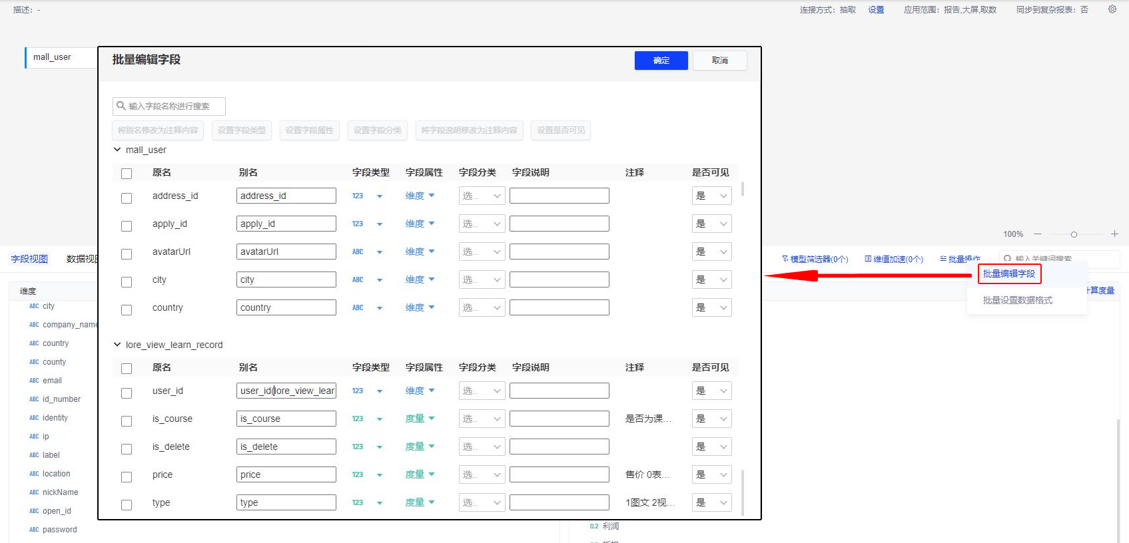The height and width of the screenshot is (543, 1129).
Task: Click the zoom slider handle
Action: pyautogui.click(x=1074, y=234)
